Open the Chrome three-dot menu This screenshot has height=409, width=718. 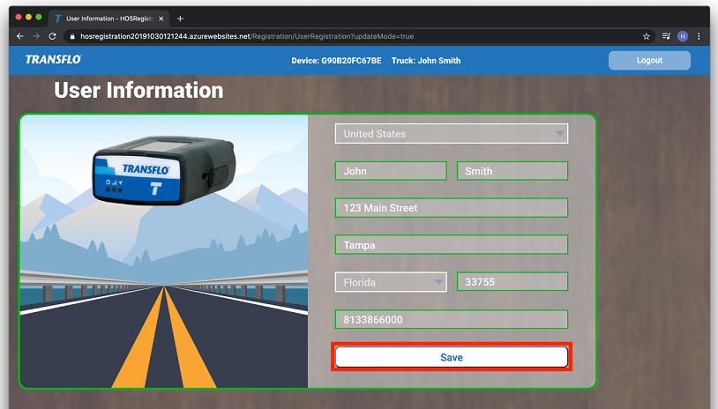click(x=699, y=36)
